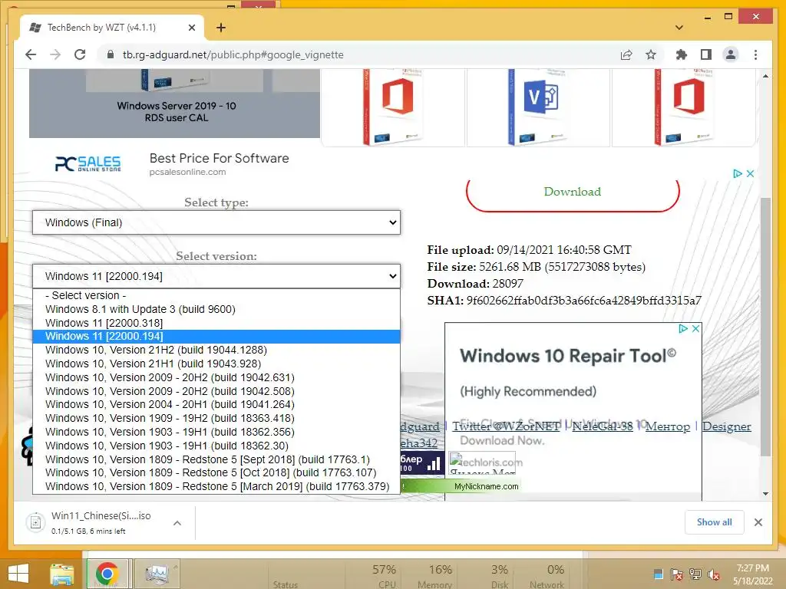Pick Redstone 5 Oct 2018 build 17763.107

216,472
